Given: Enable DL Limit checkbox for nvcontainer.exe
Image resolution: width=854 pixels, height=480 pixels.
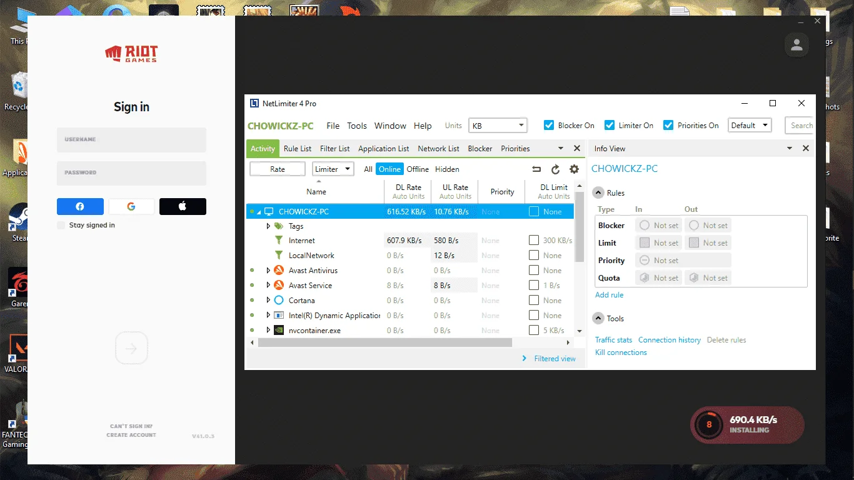Looking at the screenshot, I should point(534,331).
